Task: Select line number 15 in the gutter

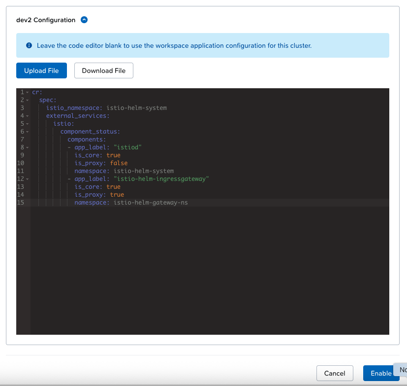Action: (x=21, y=203)
